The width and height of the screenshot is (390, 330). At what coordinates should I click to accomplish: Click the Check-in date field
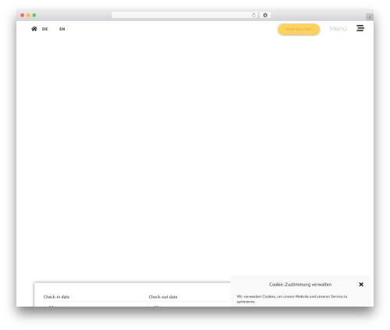pos(95,304)
